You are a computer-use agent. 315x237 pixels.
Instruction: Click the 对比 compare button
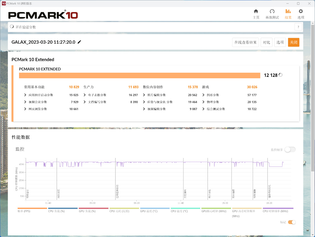click(x=266, y=42)
